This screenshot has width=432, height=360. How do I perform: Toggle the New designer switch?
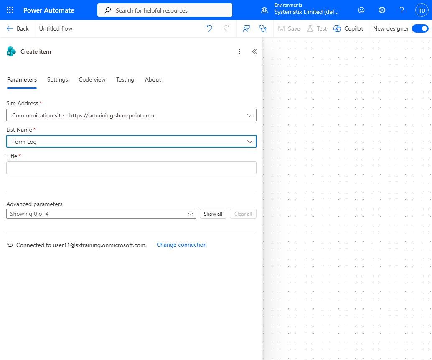click(420, 28)
